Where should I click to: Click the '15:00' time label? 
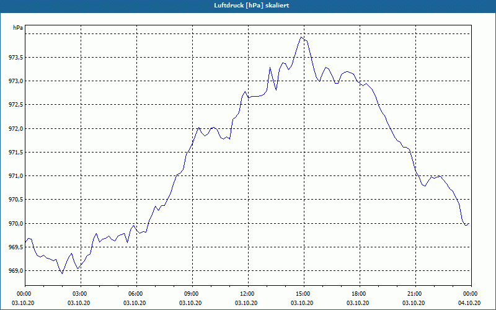click(x=304, y=294)
